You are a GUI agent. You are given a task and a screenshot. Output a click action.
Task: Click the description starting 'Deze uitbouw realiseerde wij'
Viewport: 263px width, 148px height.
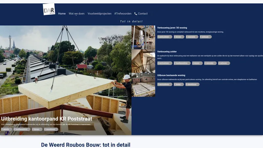point(207,80)
